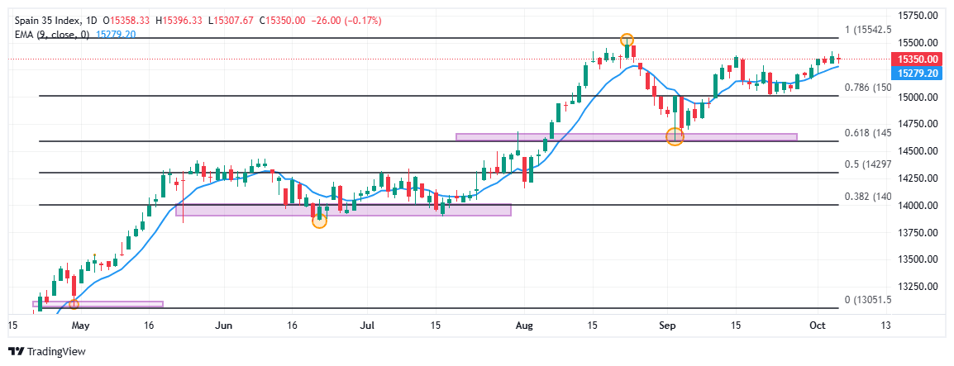Screen dimensions: 954x366
Task: Select the red 15350.00 current price label
Action: click(x=917, y=59)
